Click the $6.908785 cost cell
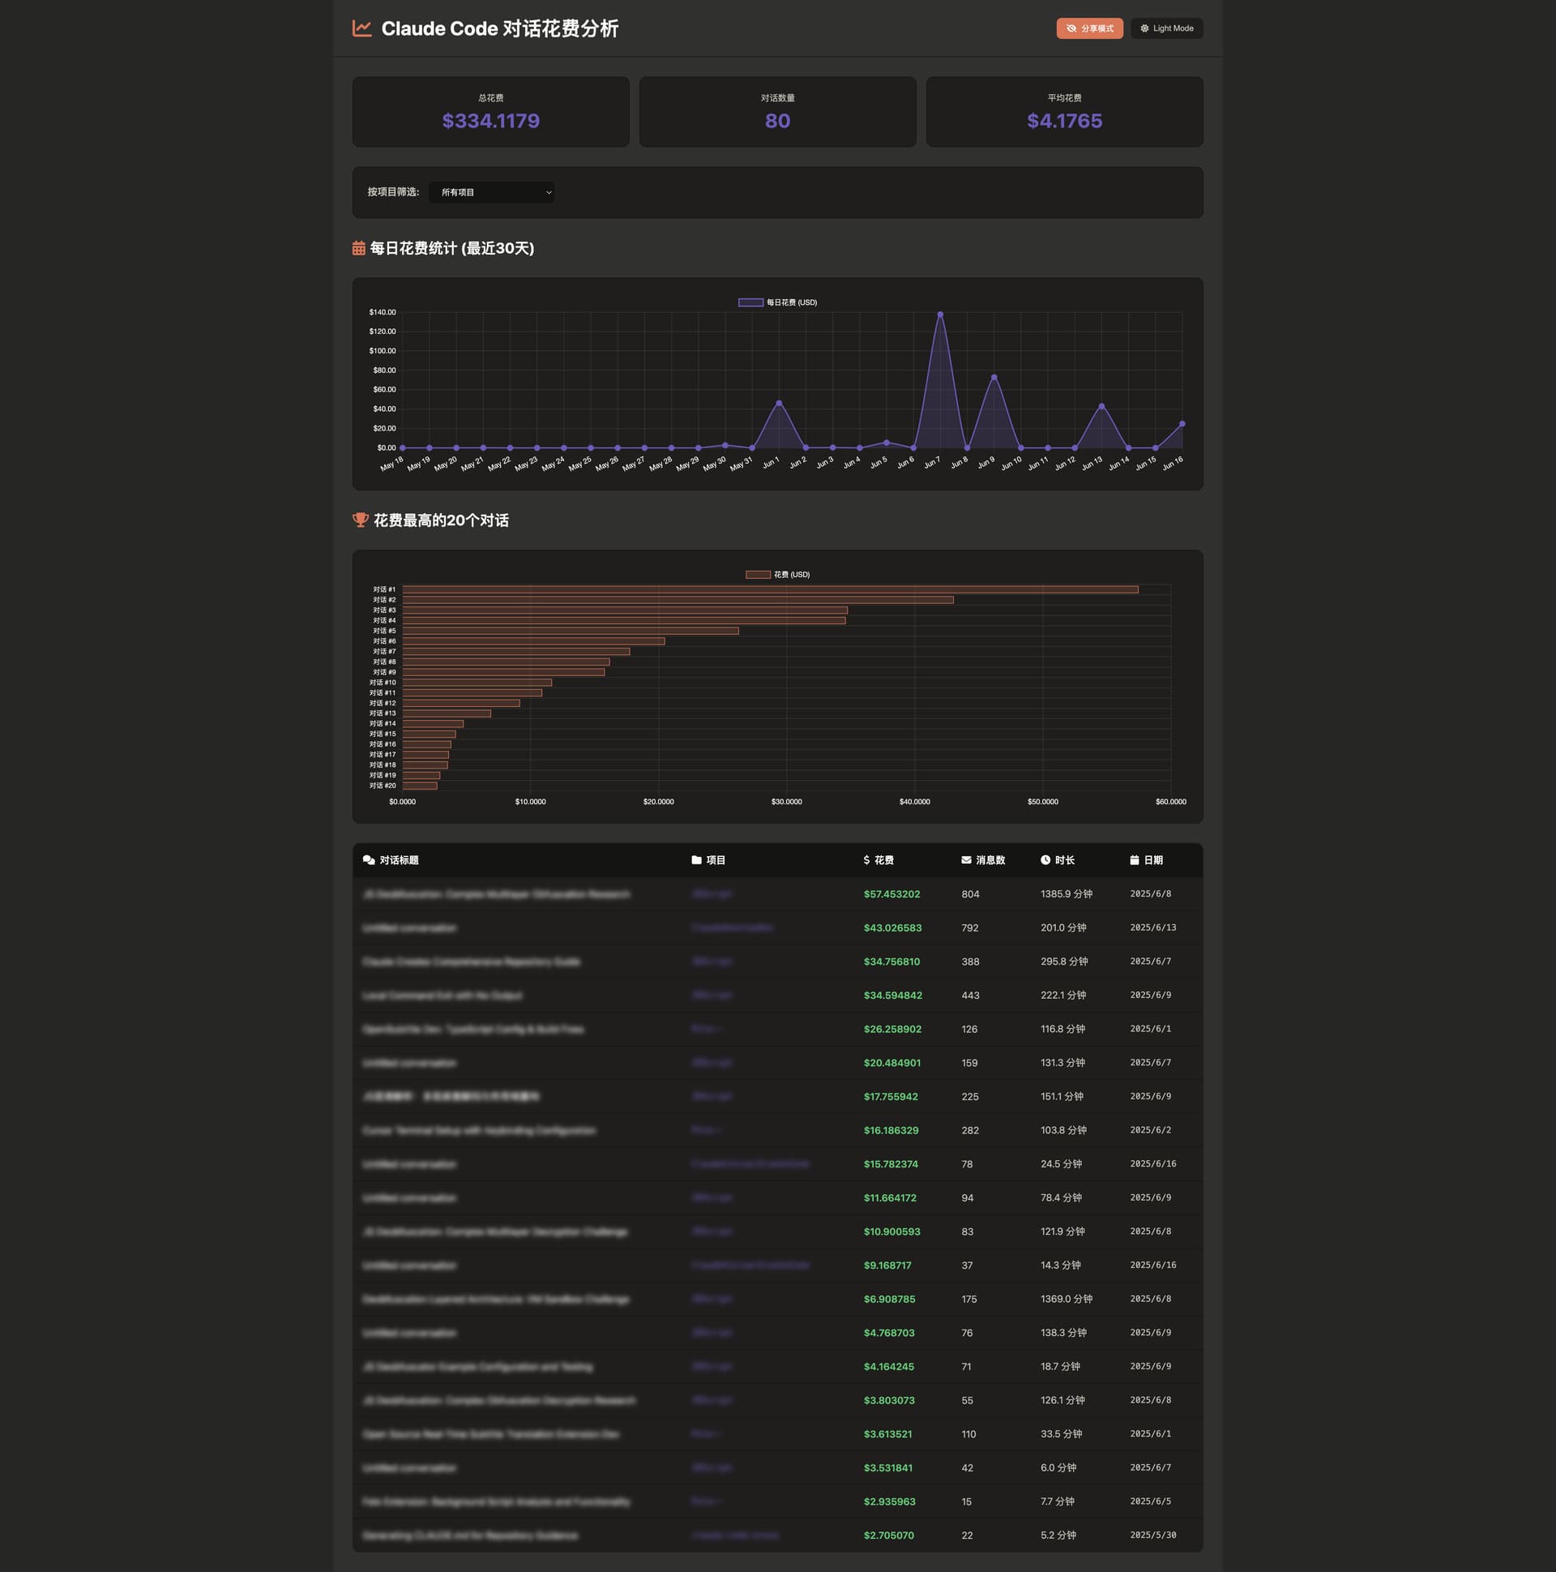Viewport: 1556px width, 1572px height. (x=889, y=1300)
